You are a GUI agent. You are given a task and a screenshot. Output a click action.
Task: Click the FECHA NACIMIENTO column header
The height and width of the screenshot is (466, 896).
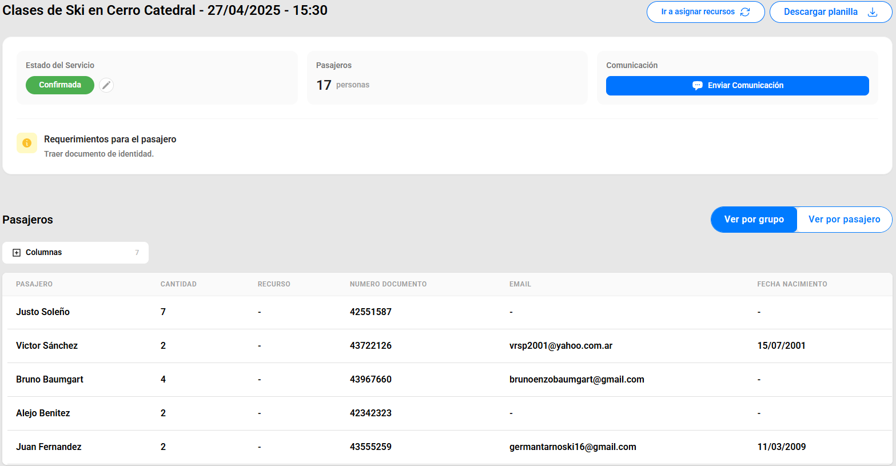pos(792,284)
